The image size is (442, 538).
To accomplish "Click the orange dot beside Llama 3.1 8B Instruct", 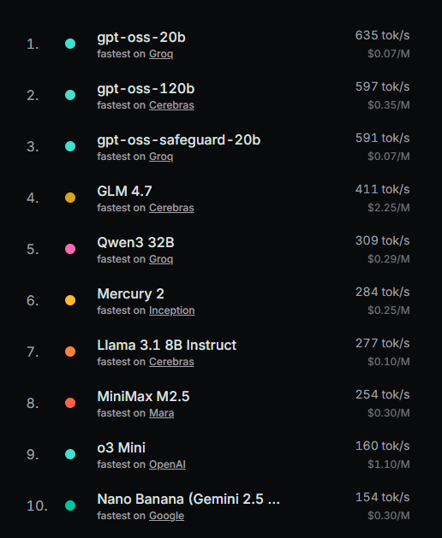I will (70, 352).
